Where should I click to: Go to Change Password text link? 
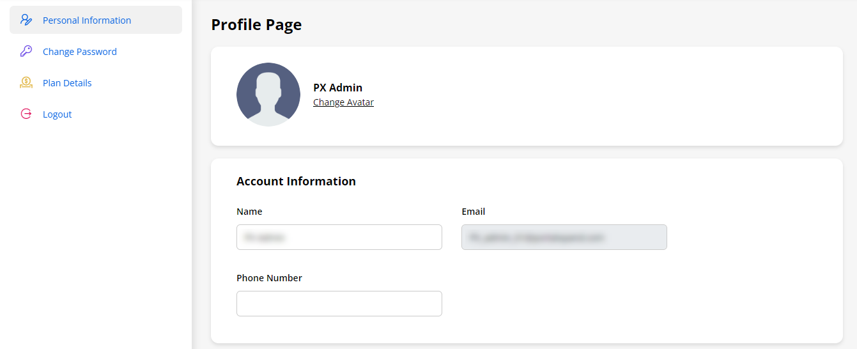[x=80, y=52]
